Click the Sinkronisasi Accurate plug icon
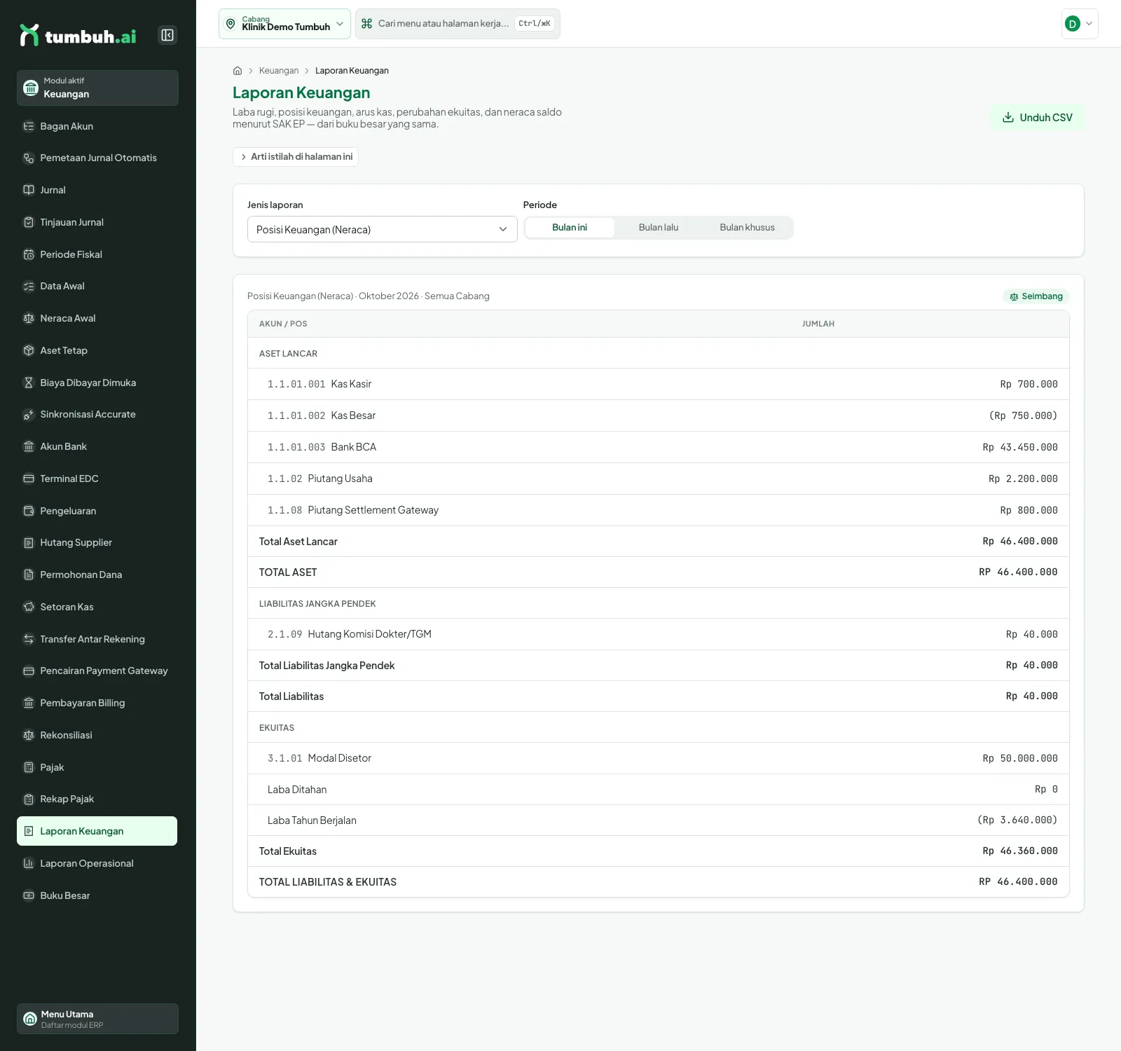 (29, 415)
